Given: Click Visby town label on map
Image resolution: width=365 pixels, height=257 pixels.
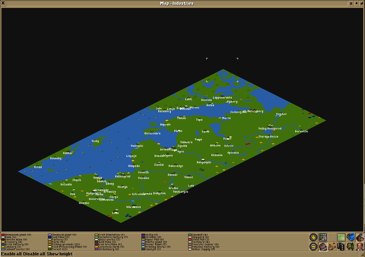Looking at the screenshot, I should tap(95, 141).
